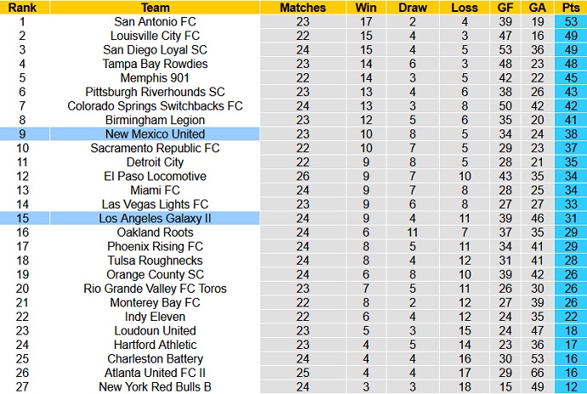Click the Pts column header
Viewport: 587px width, 394px height.
pos(569,8)
